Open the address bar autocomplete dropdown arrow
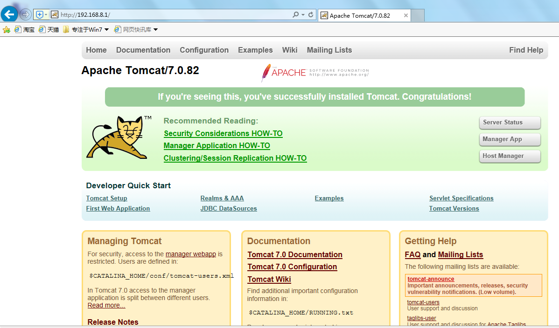 (x=303, y=14)
